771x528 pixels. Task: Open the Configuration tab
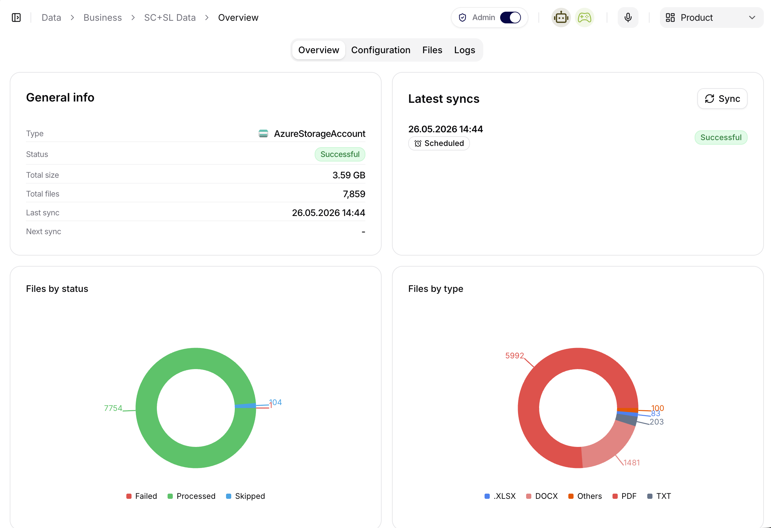[381, 50]
